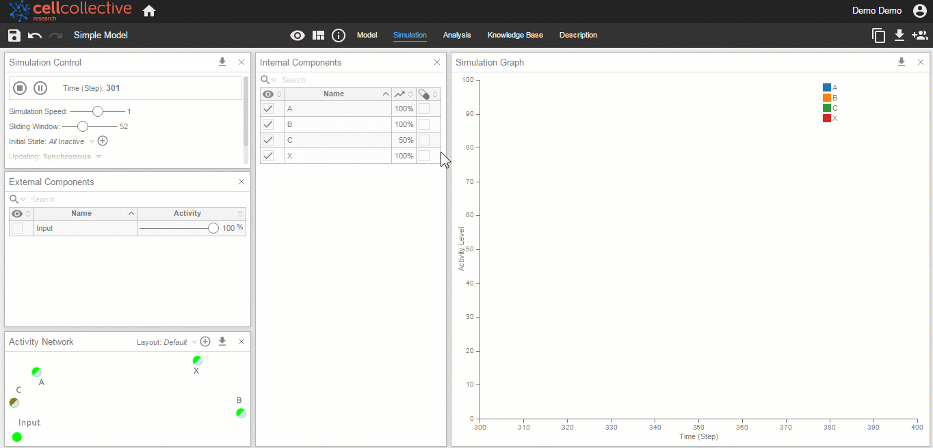The height and width of the screenshot is (448, 933).
Task: Click the search icon in Internal Components
Action: coord(265,80)
